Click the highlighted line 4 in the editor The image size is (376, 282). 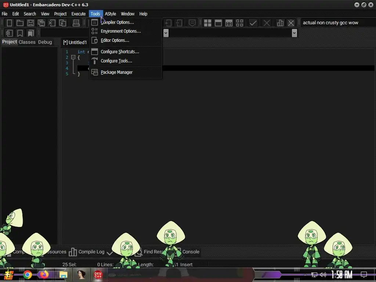(226, 68)
